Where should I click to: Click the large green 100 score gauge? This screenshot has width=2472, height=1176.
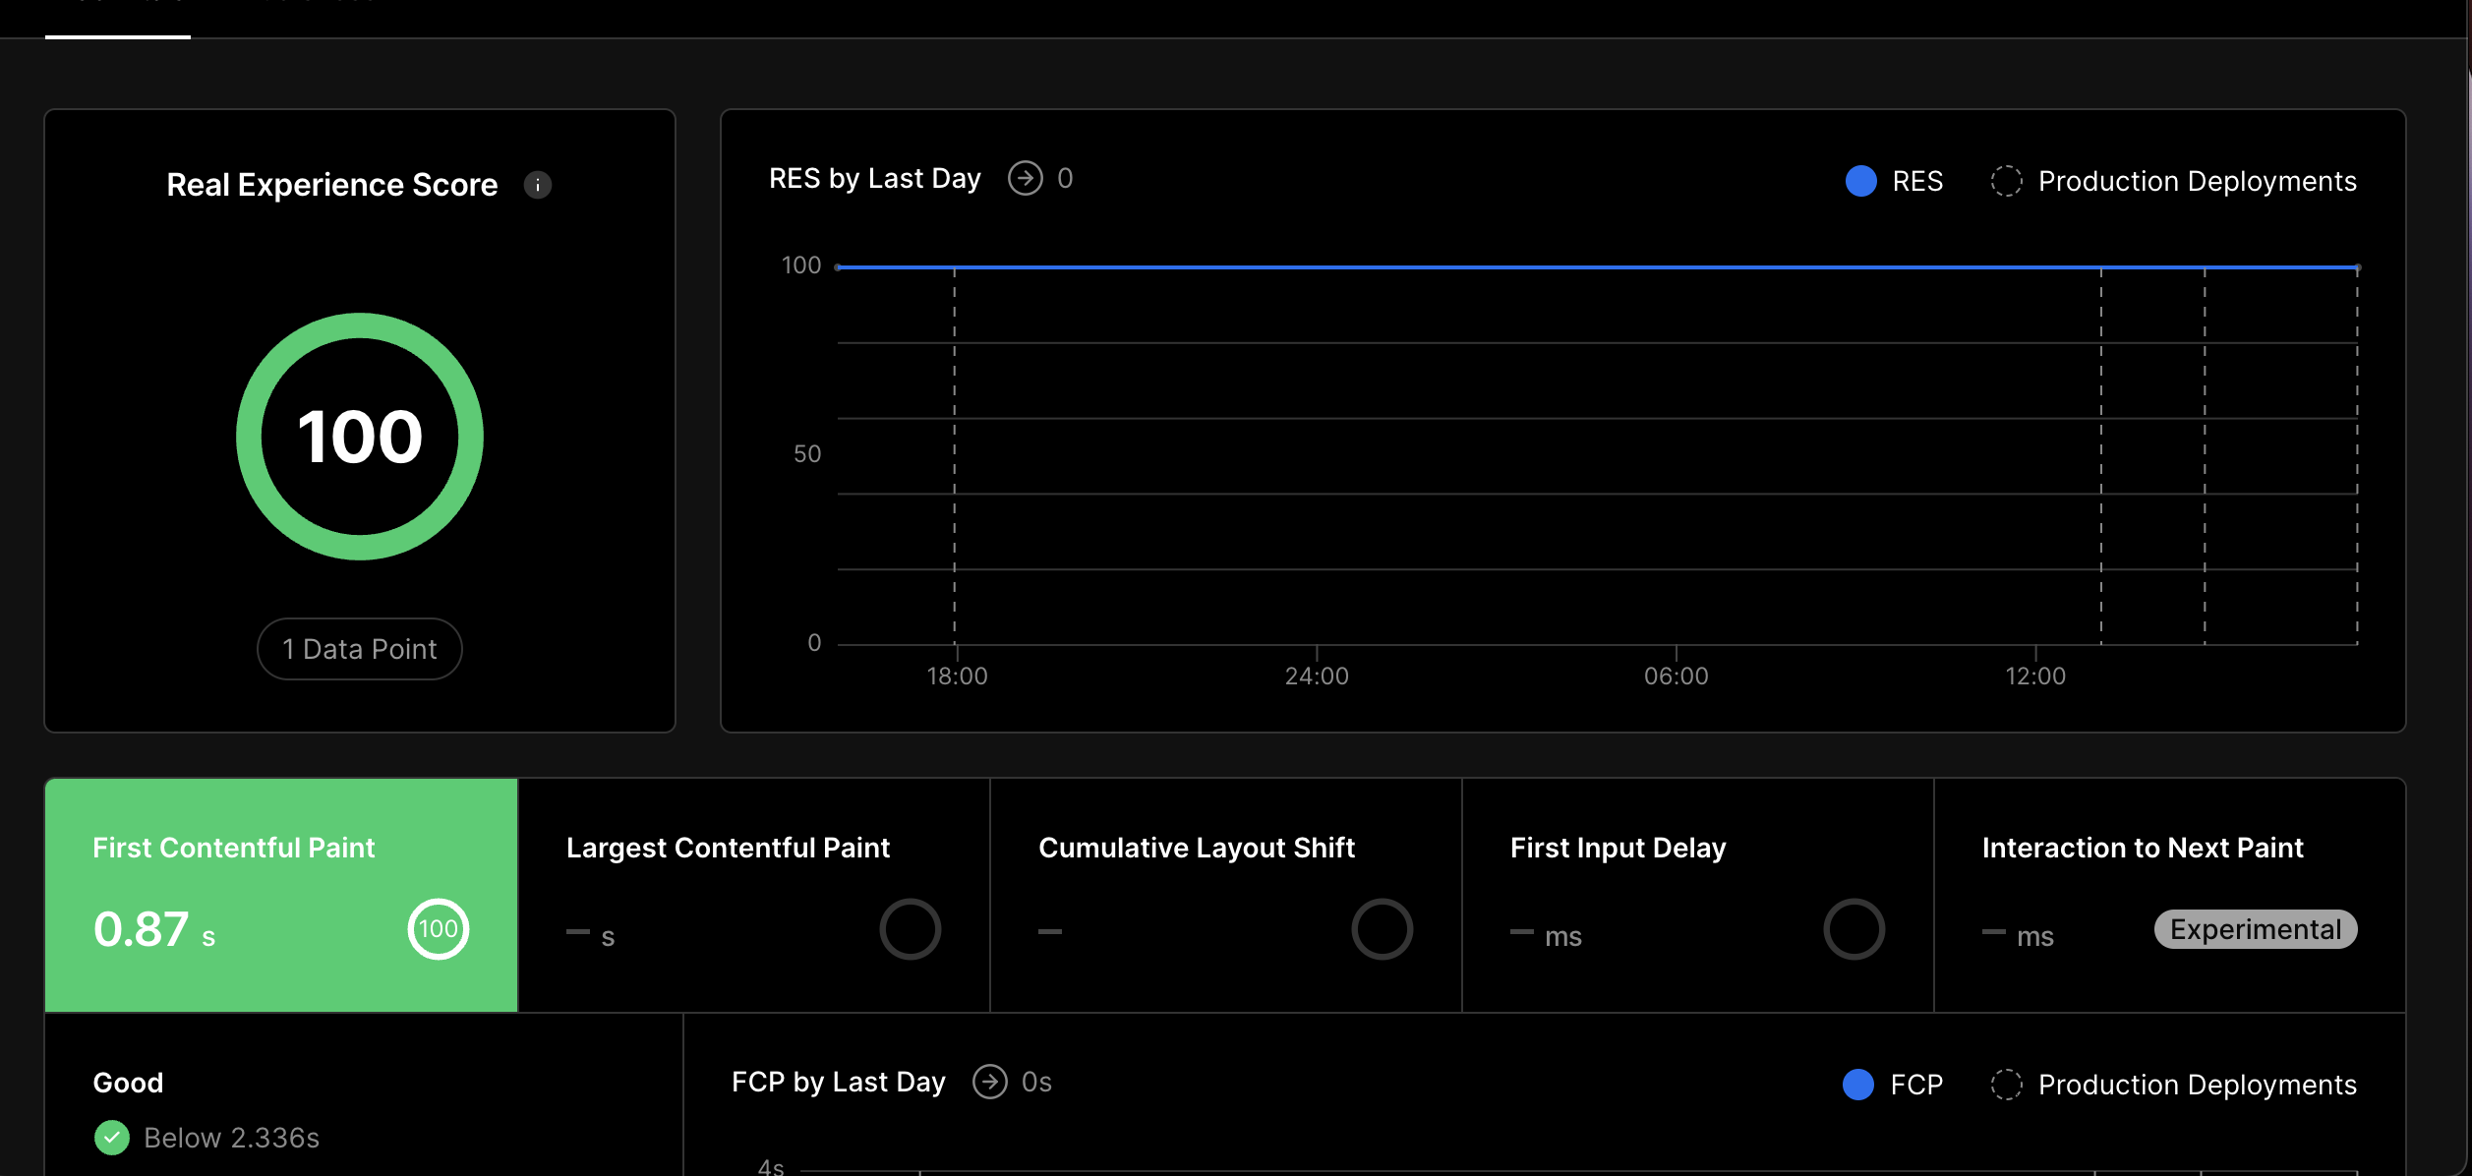pyautogui.click(x=360, y=437)
